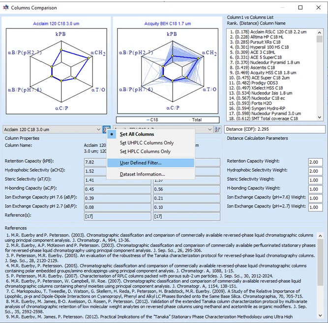Click Ion Exchange pH 7.6 value 0.39

tap(118, 198)
